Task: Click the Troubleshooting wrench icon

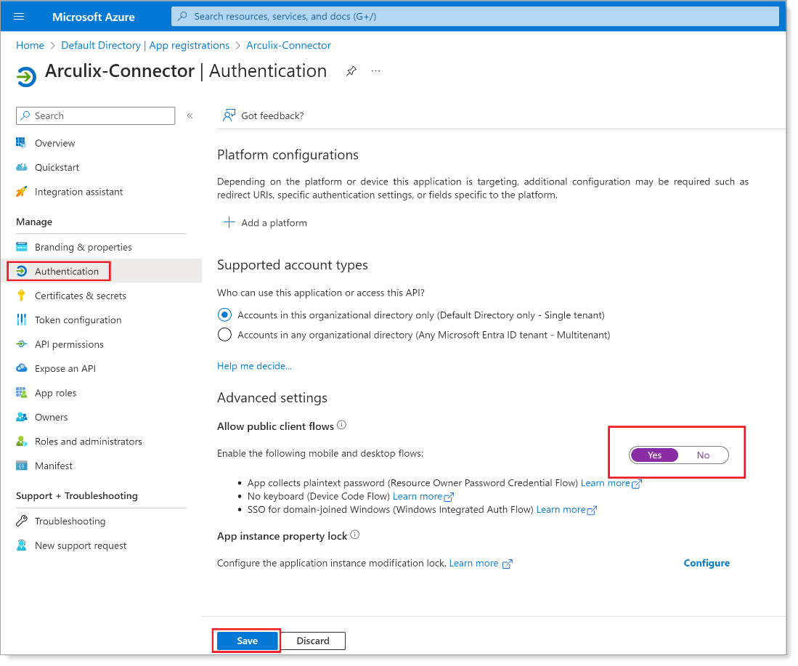Action: pos(21,521)
